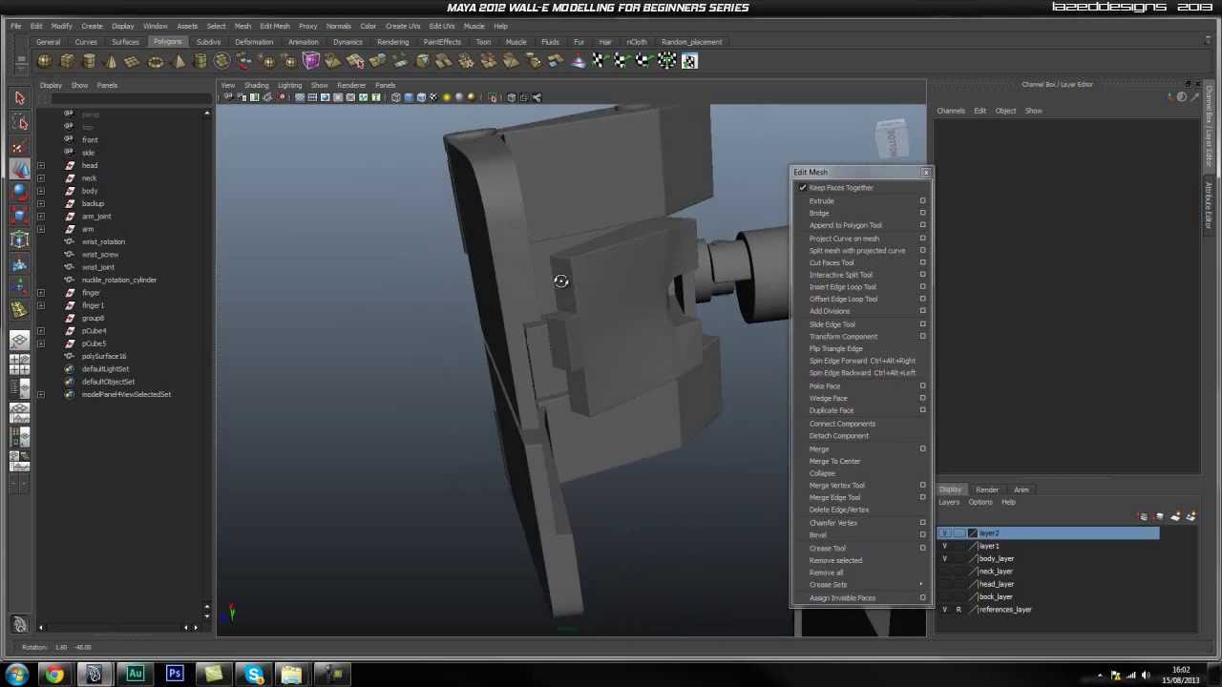Activate the Universal Manipulator tool
Image resolution: width=1222 pixels, height=687 pixels.
click(20, 239)
